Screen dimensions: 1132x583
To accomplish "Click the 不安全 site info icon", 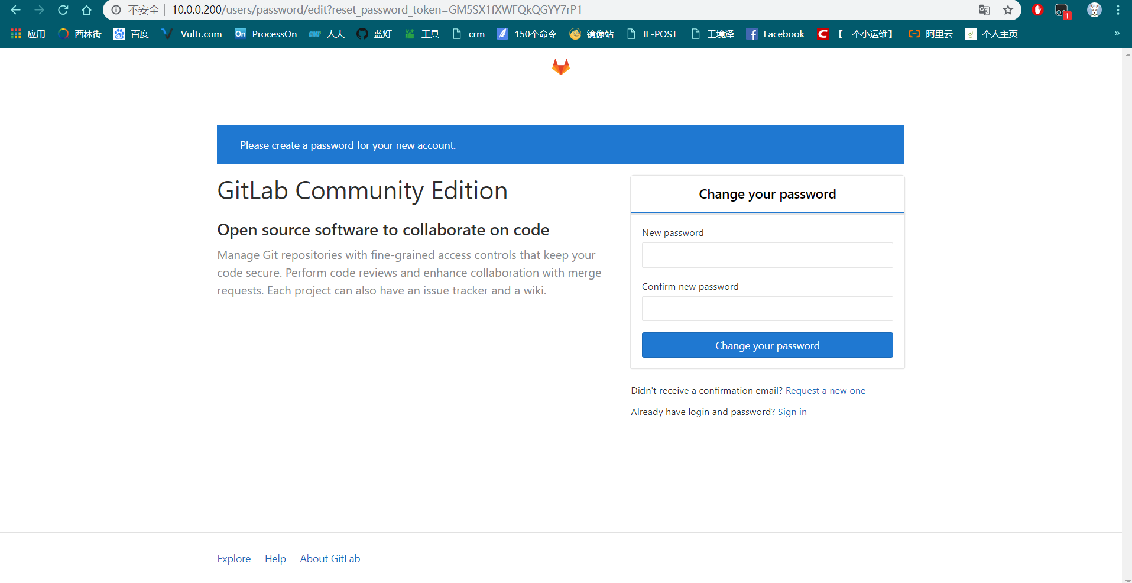I will (115, 10).
